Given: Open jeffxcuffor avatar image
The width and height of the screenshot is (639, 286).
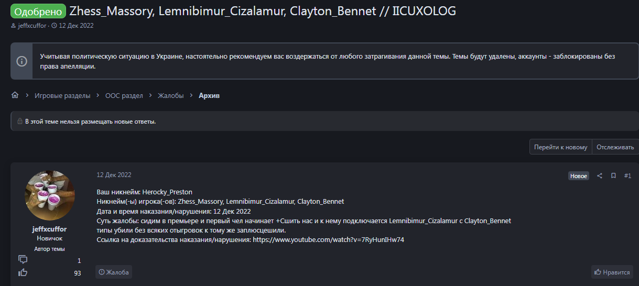Looking at the screenshot, I should tap(50, 195).
